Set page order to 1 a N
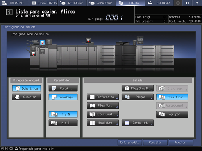The width and height of the screenshot is (202, 151). point(63,114)
